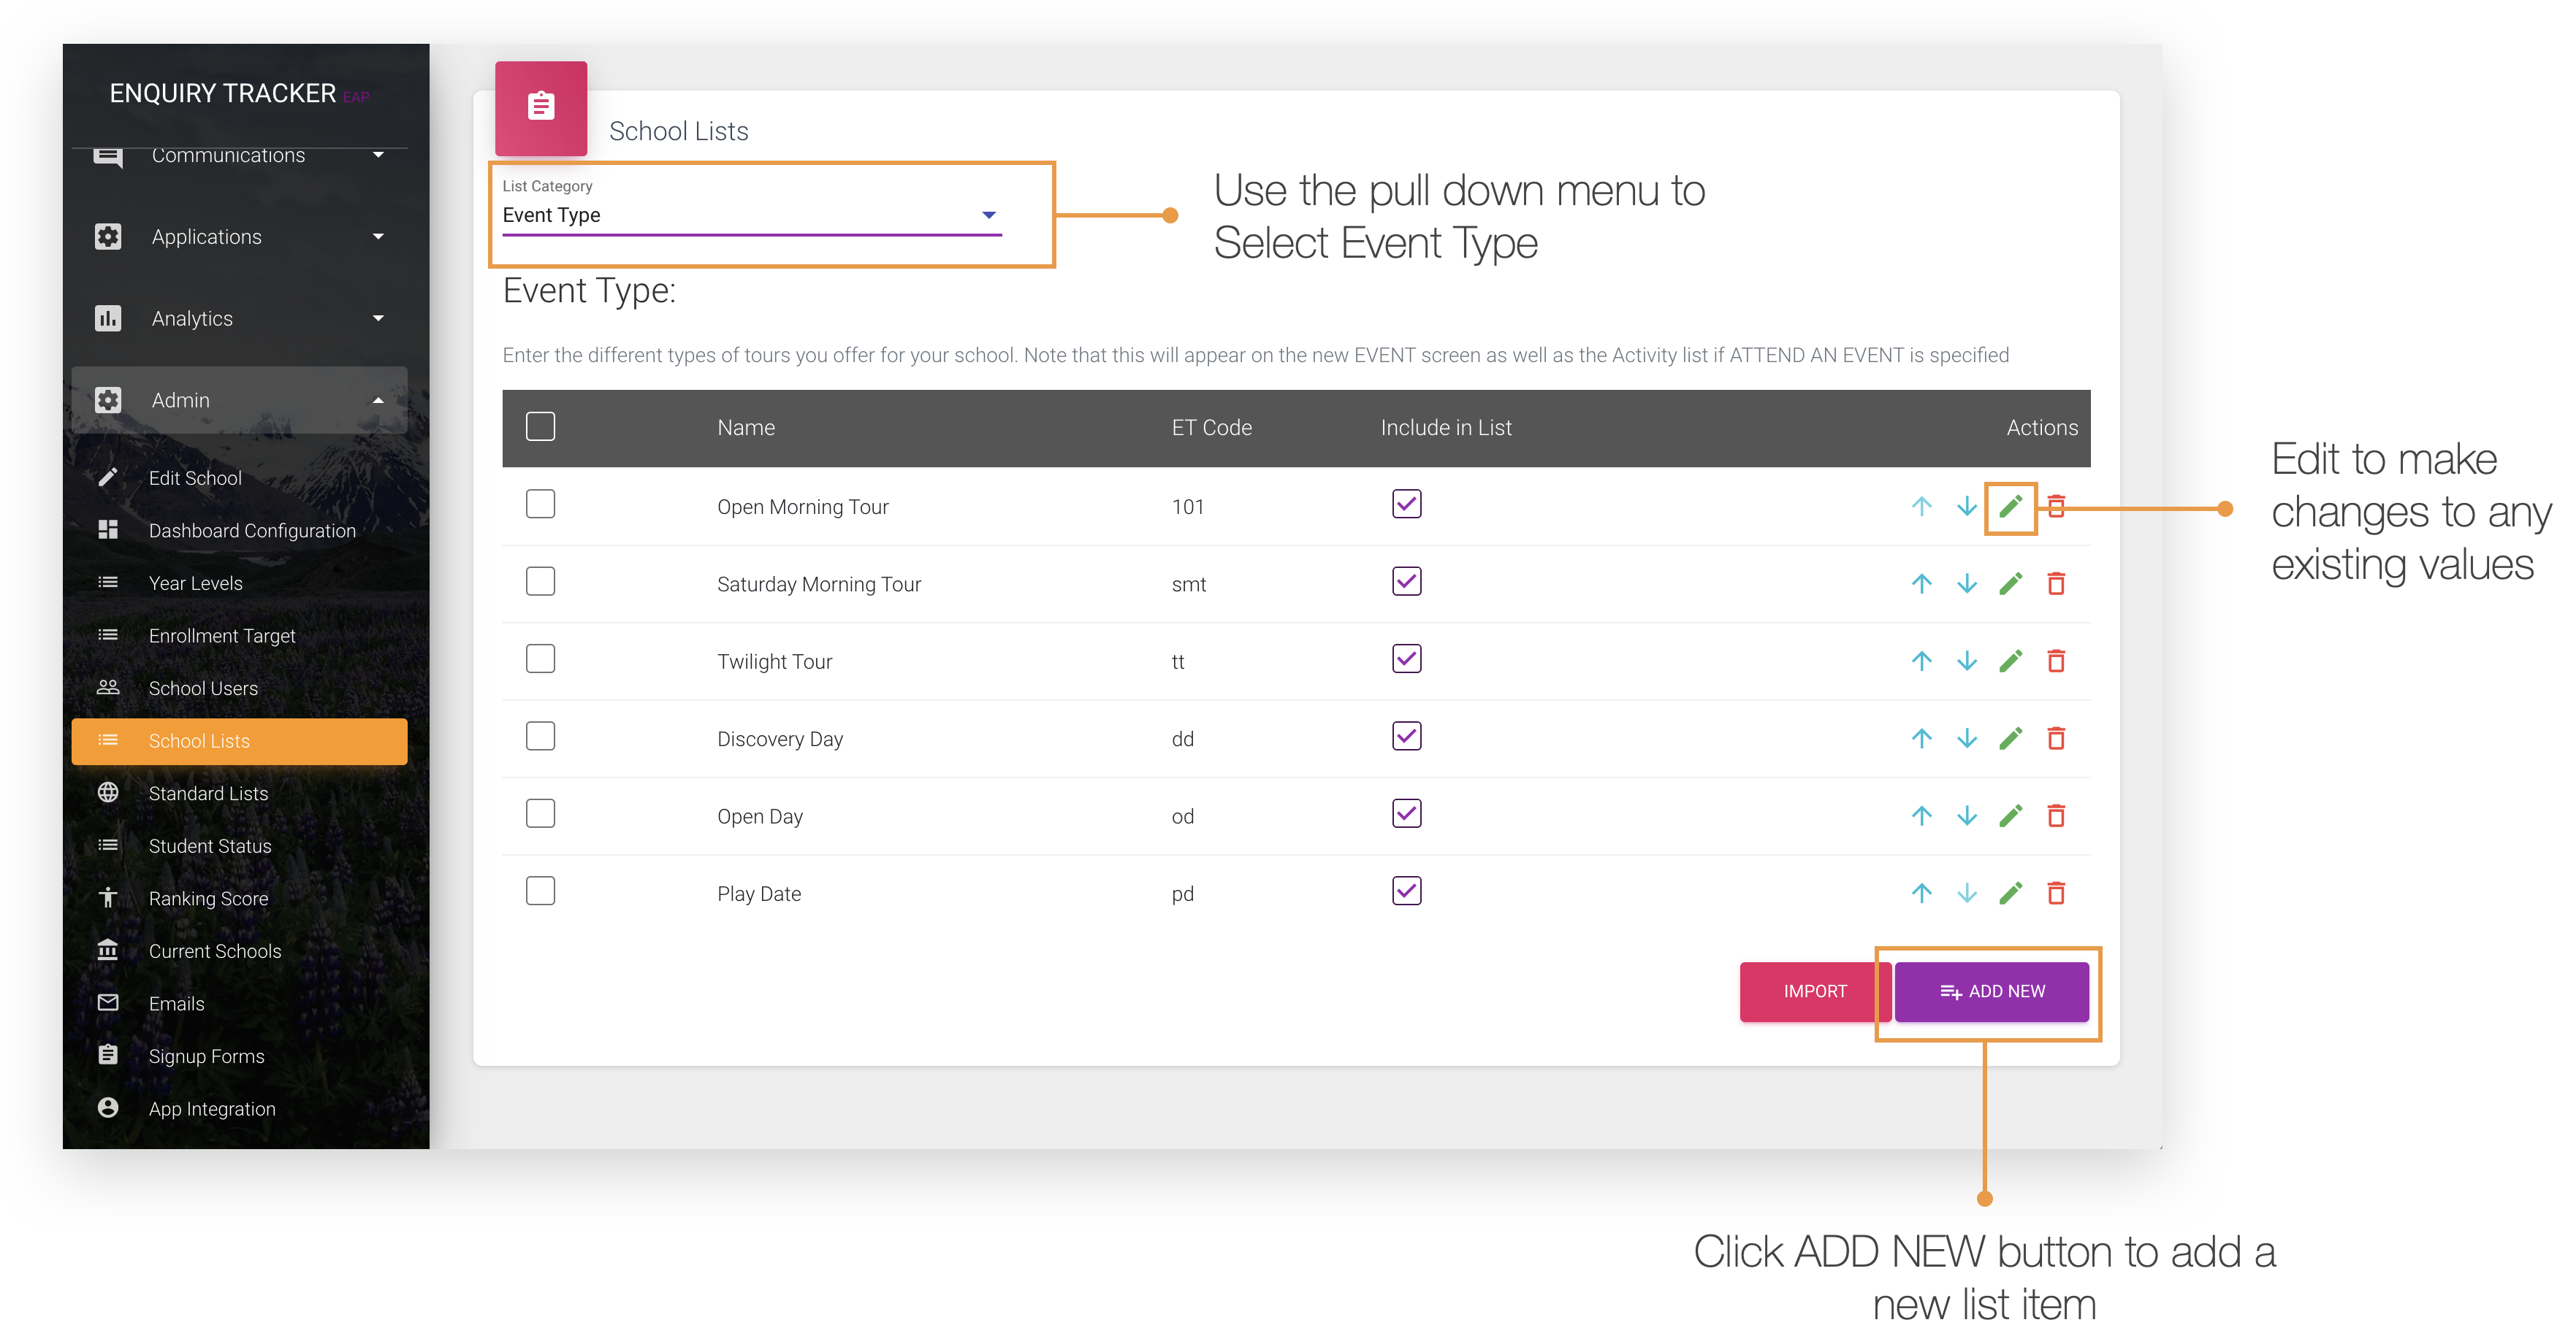Move Open Morning Tour up with arrow

(x=1921, y=507)
